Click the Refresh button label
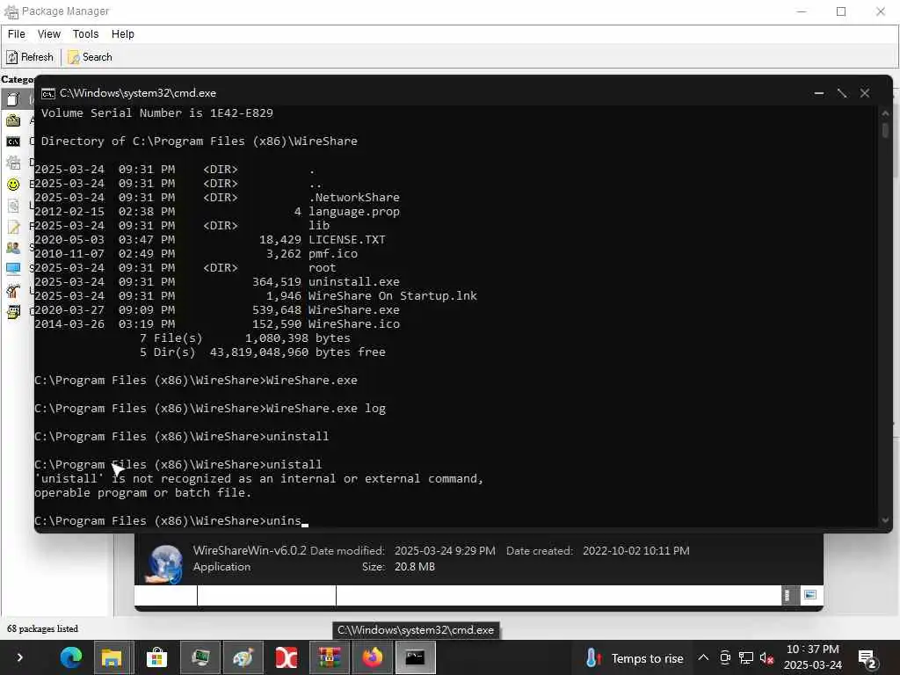Viewport: 900px width, 675px height. click(37, 57)
